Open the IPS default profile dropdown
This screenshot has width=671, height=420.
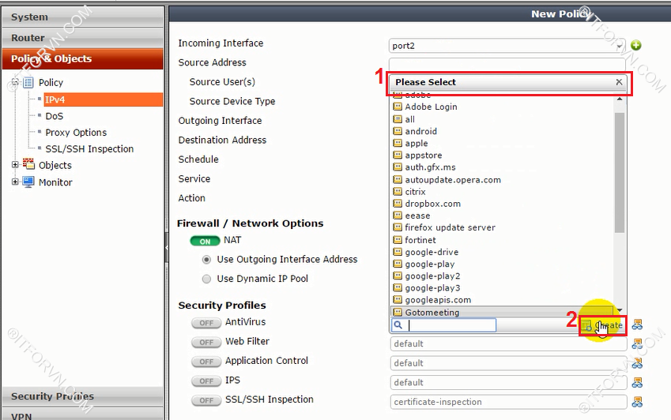coord(508,382)
